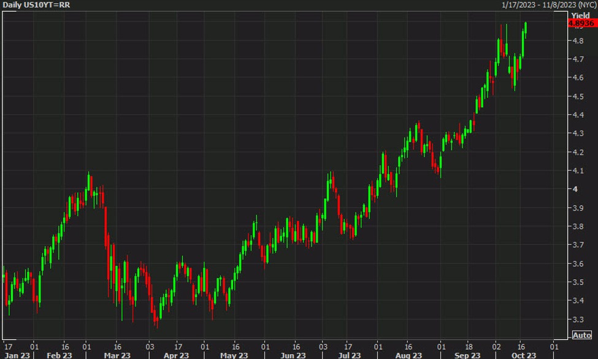Select the 4.5 tick on yield axis
Screen dimensions: 598x359
(x=578, y=96)
